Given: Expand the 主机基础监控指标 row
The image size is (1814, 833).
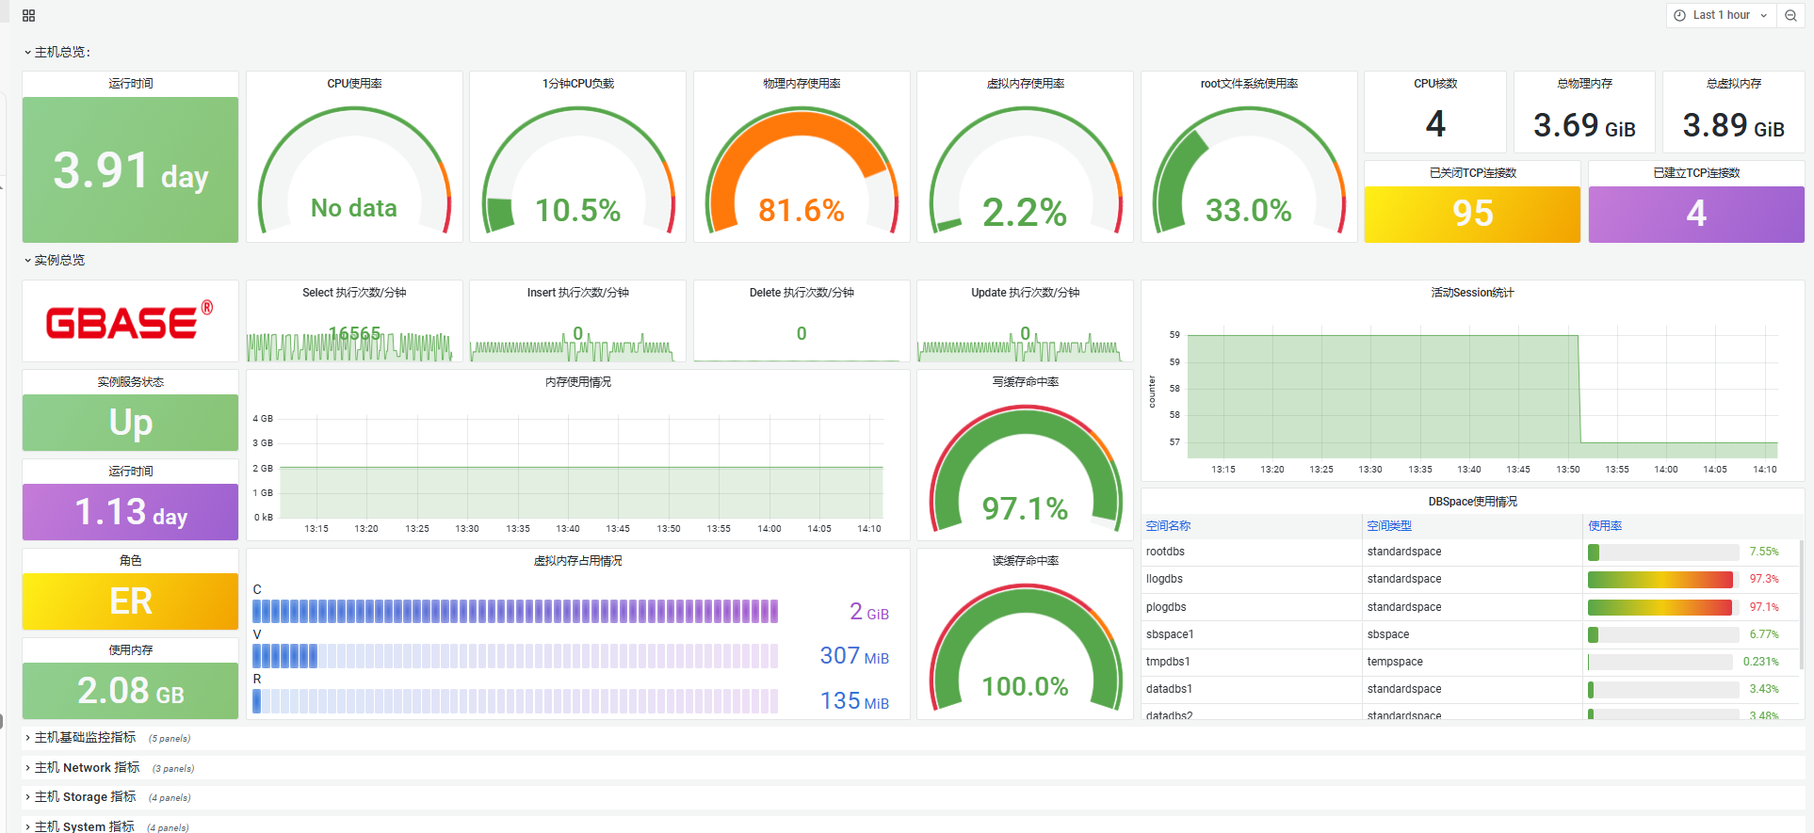Looking at the screenshot, I should click(85, 738).
